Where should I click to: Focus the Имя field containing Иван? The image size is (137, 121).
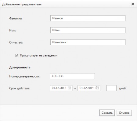click(88, 30)
